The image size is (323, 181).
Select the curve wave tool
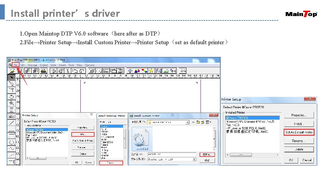click(x=11, y=148)
